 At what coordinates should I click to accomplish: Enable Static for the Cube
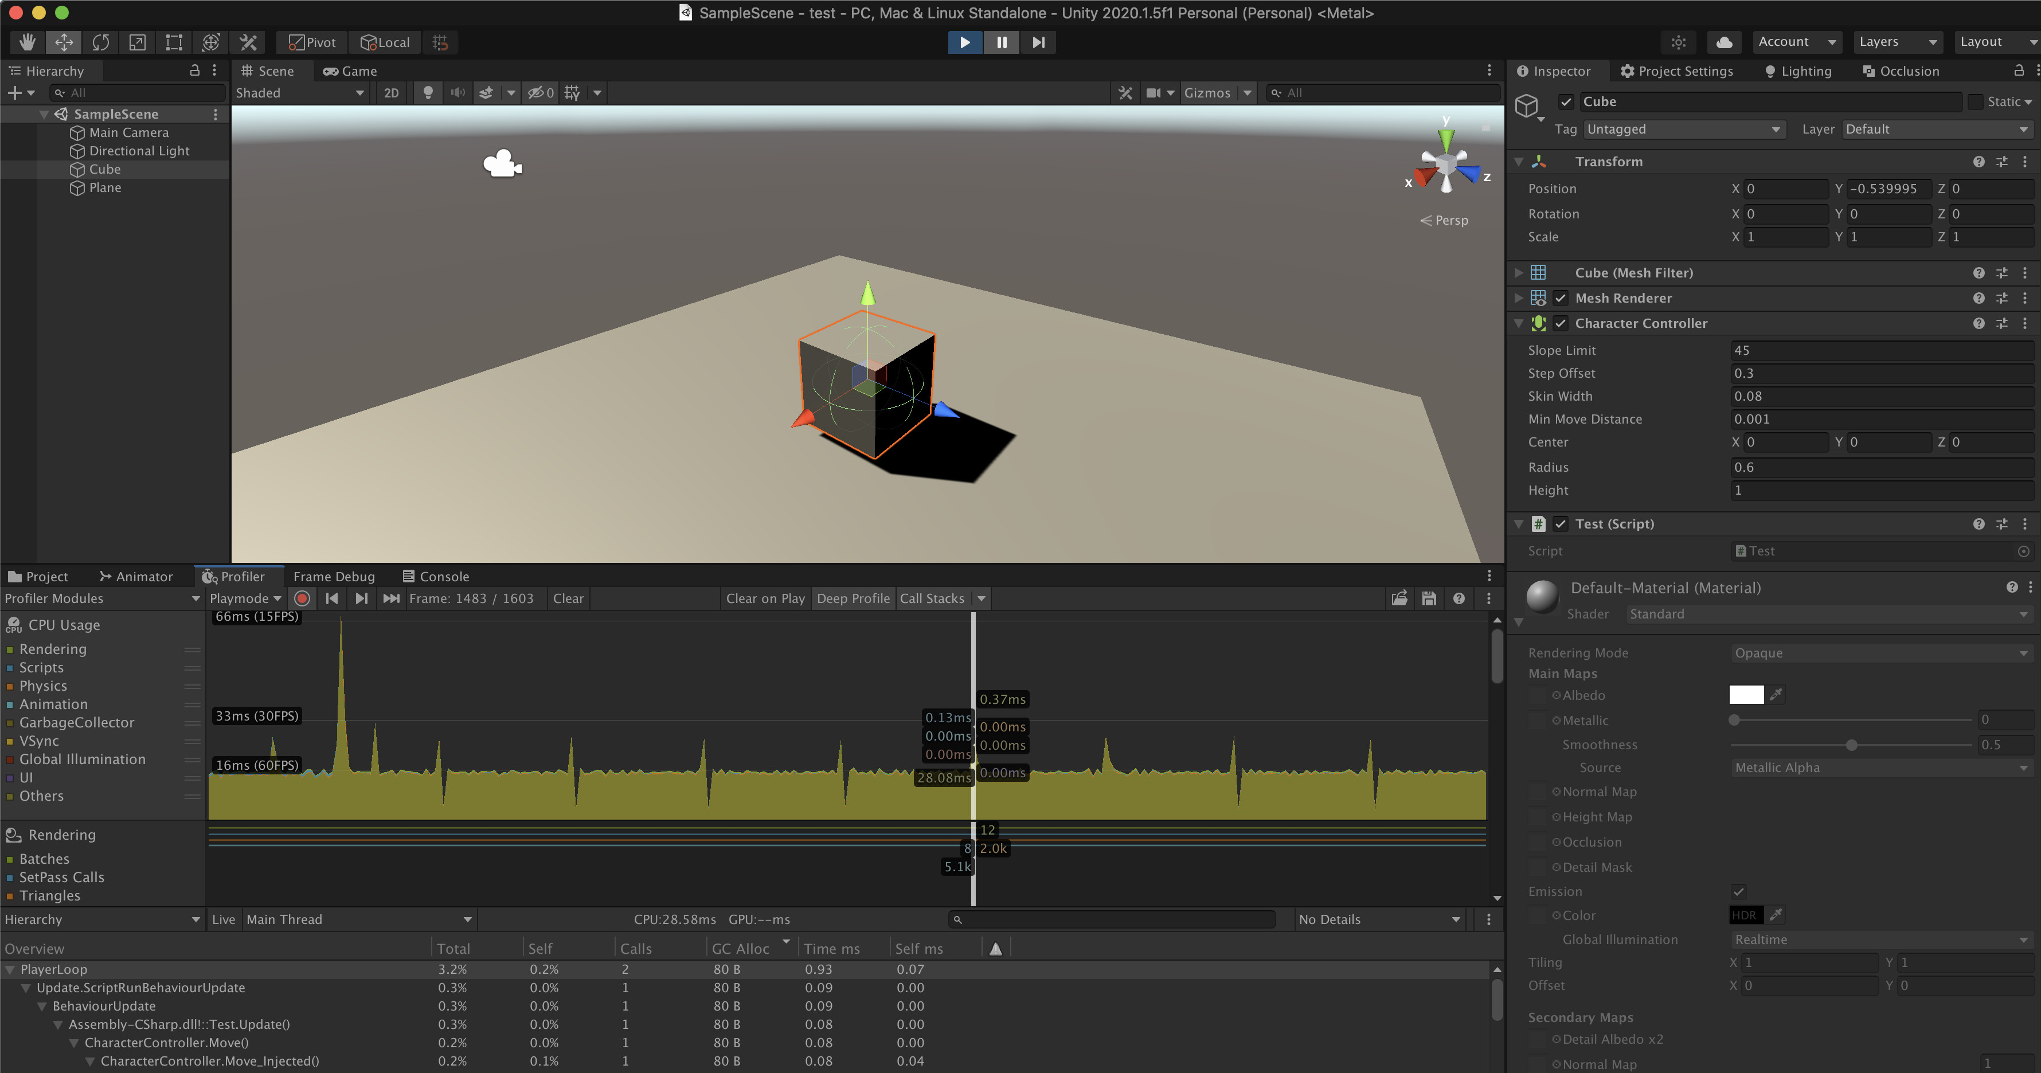pos(1976,101)
